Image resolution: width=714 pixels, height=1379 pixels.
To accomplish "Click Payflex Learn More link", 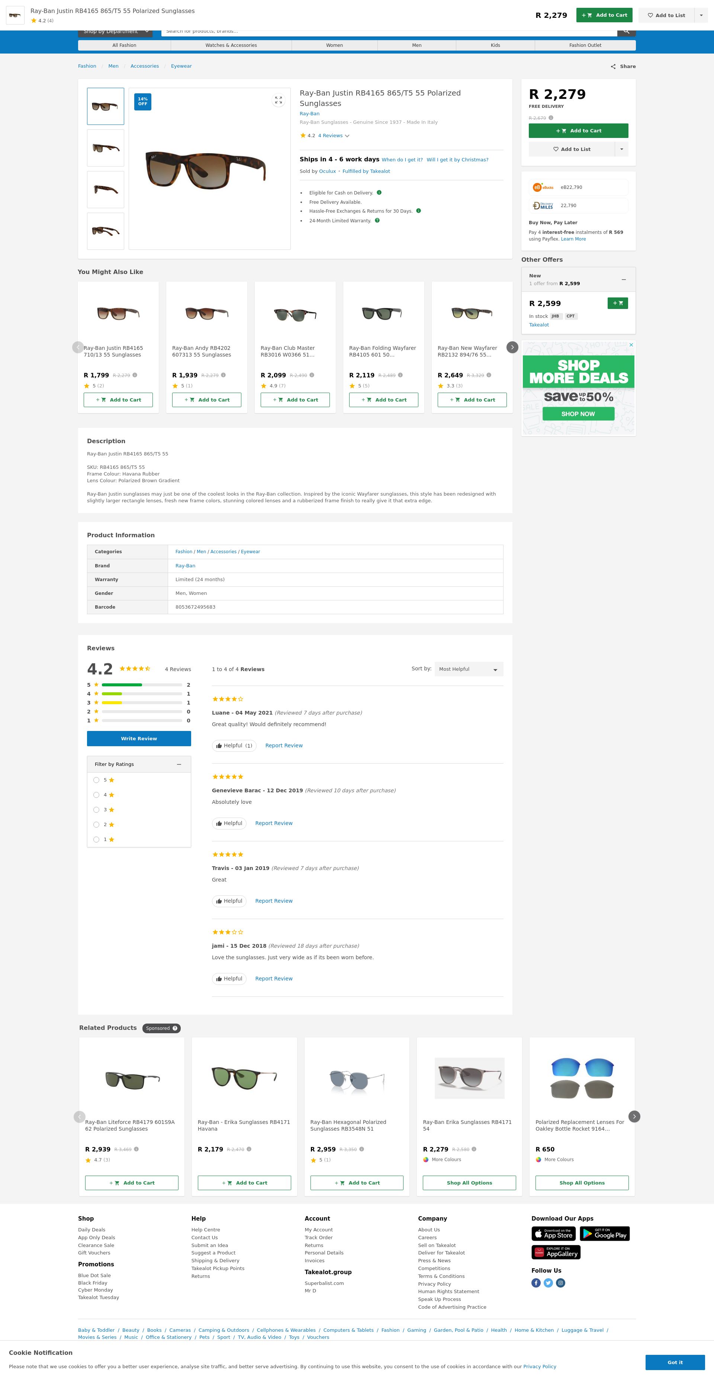I will click(x=573, y=239).
